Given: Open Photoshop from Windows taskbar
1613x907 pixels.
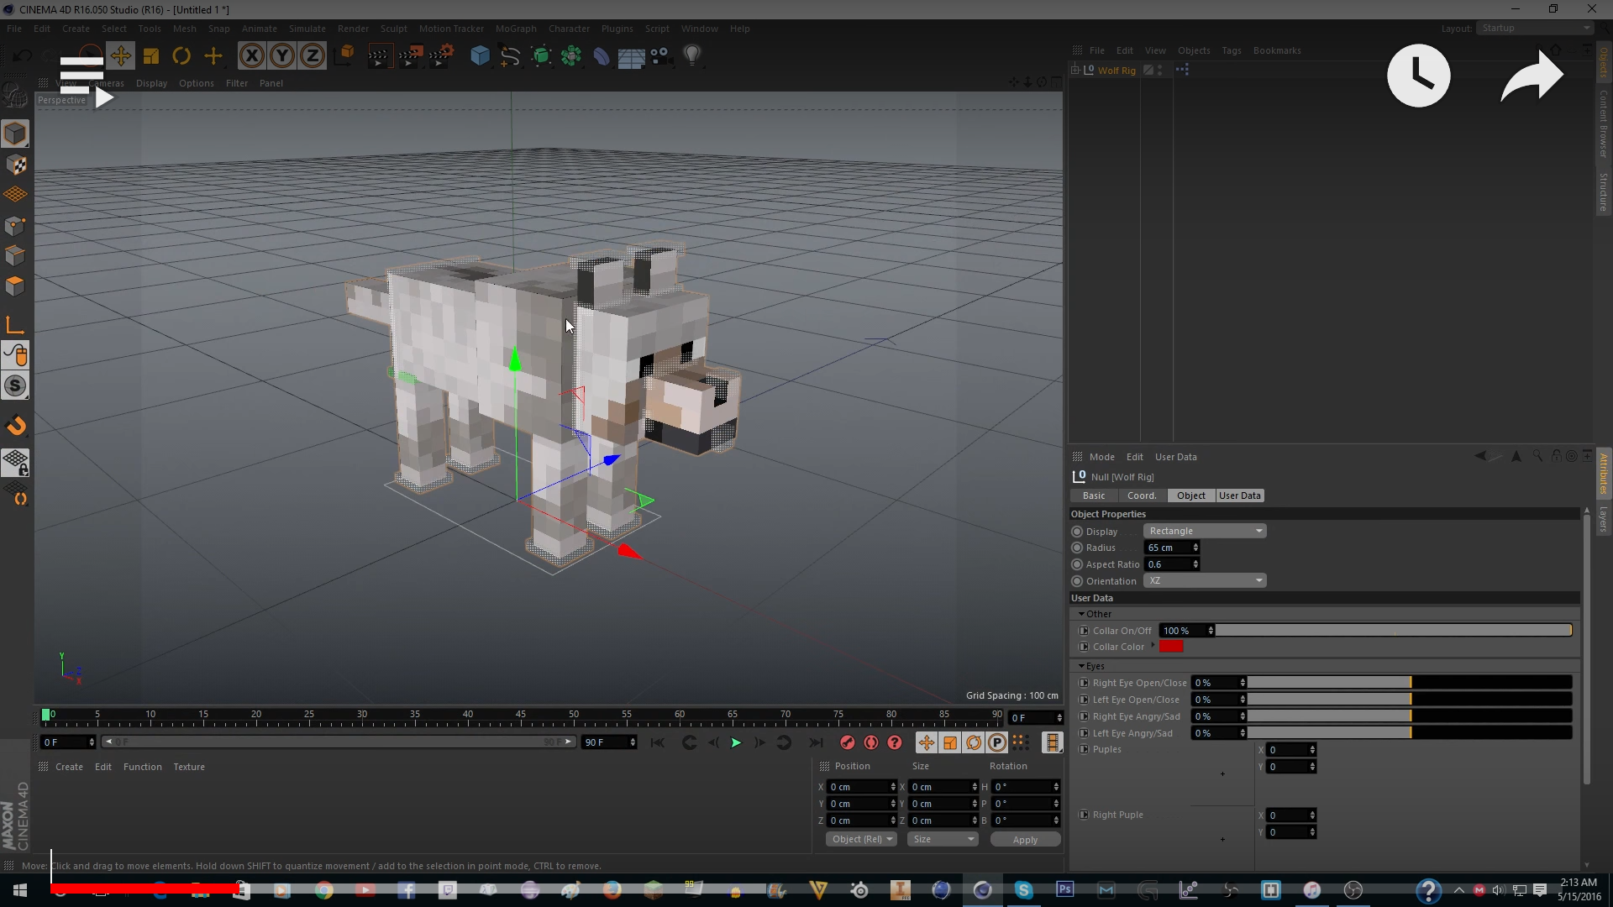Looking at the screenshot, I should click(1064, 889).
